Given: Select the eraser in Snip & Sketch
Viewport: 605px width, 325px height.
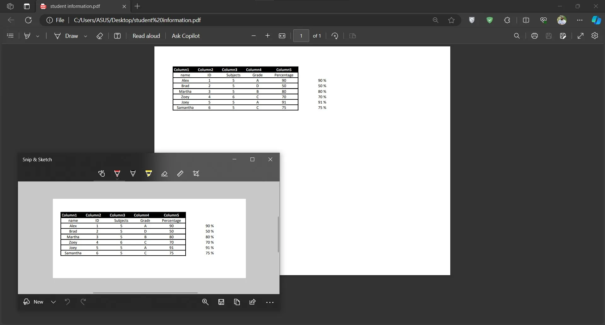Looking at the screenshot, I should coord(164,174).
